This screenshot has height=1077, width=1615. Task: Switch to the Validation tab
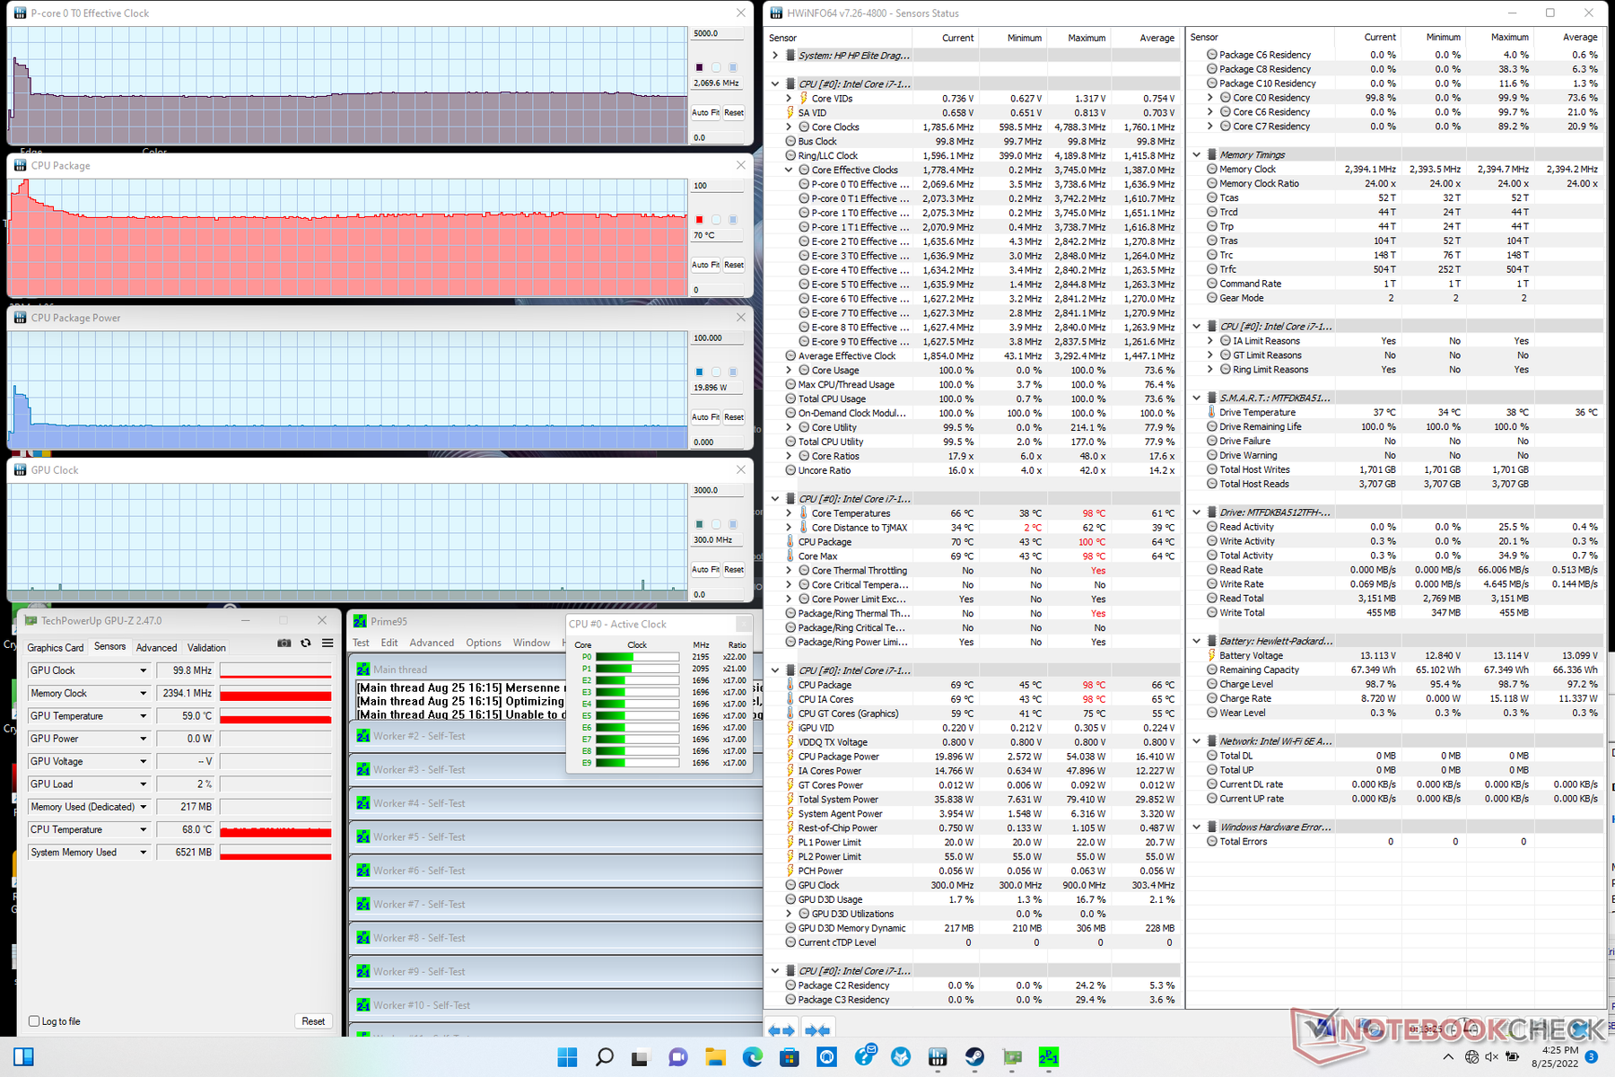tap(206, 647)
